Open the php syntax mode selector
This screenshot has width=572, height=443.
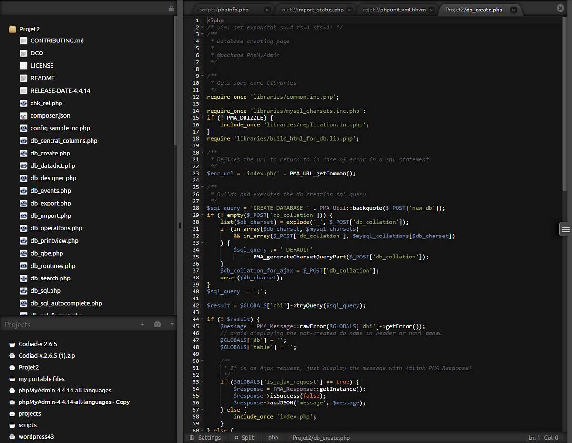point(273,437)
